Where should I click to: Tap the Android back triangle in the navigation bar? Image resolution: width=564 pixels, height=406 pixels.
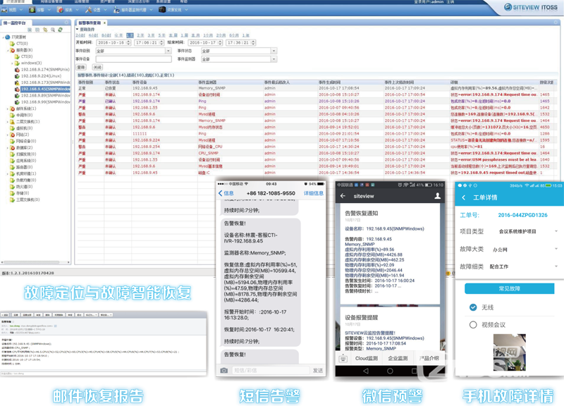tap(366, 371)
